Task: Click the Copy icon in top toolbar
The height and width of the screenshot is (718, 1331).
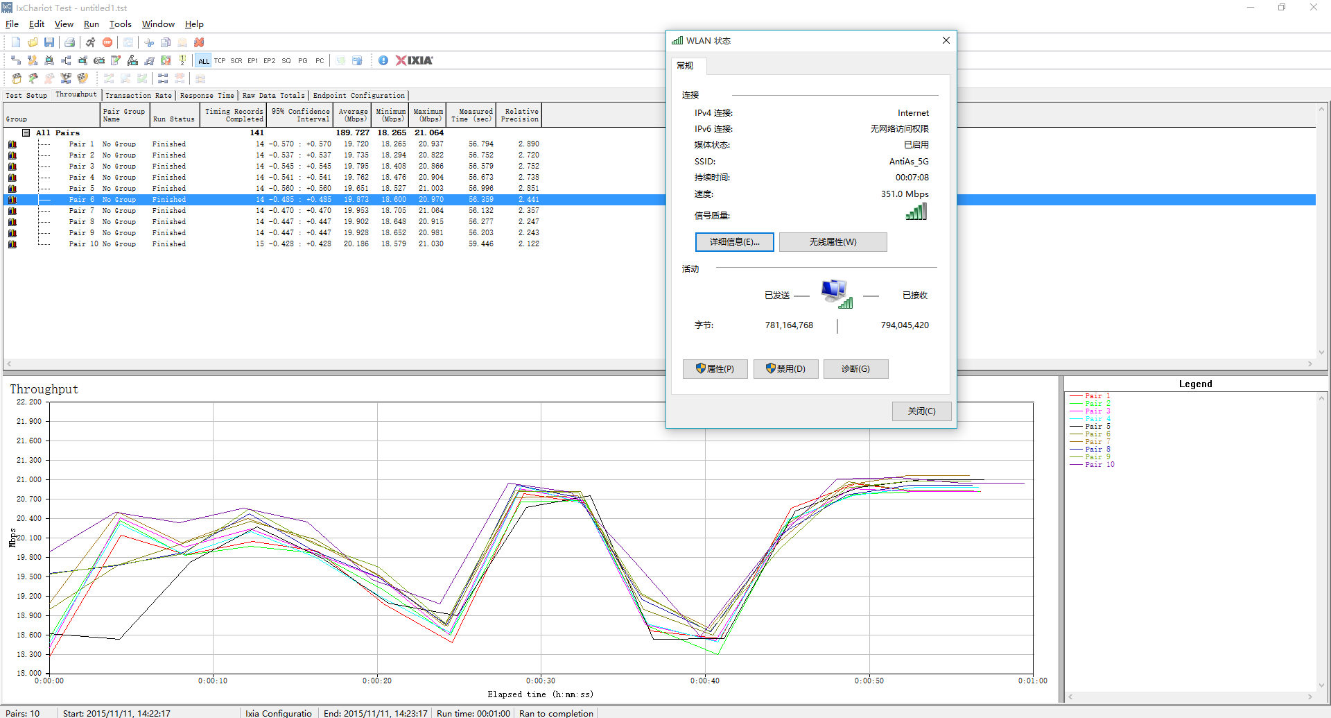Action: tap(166, 42)
